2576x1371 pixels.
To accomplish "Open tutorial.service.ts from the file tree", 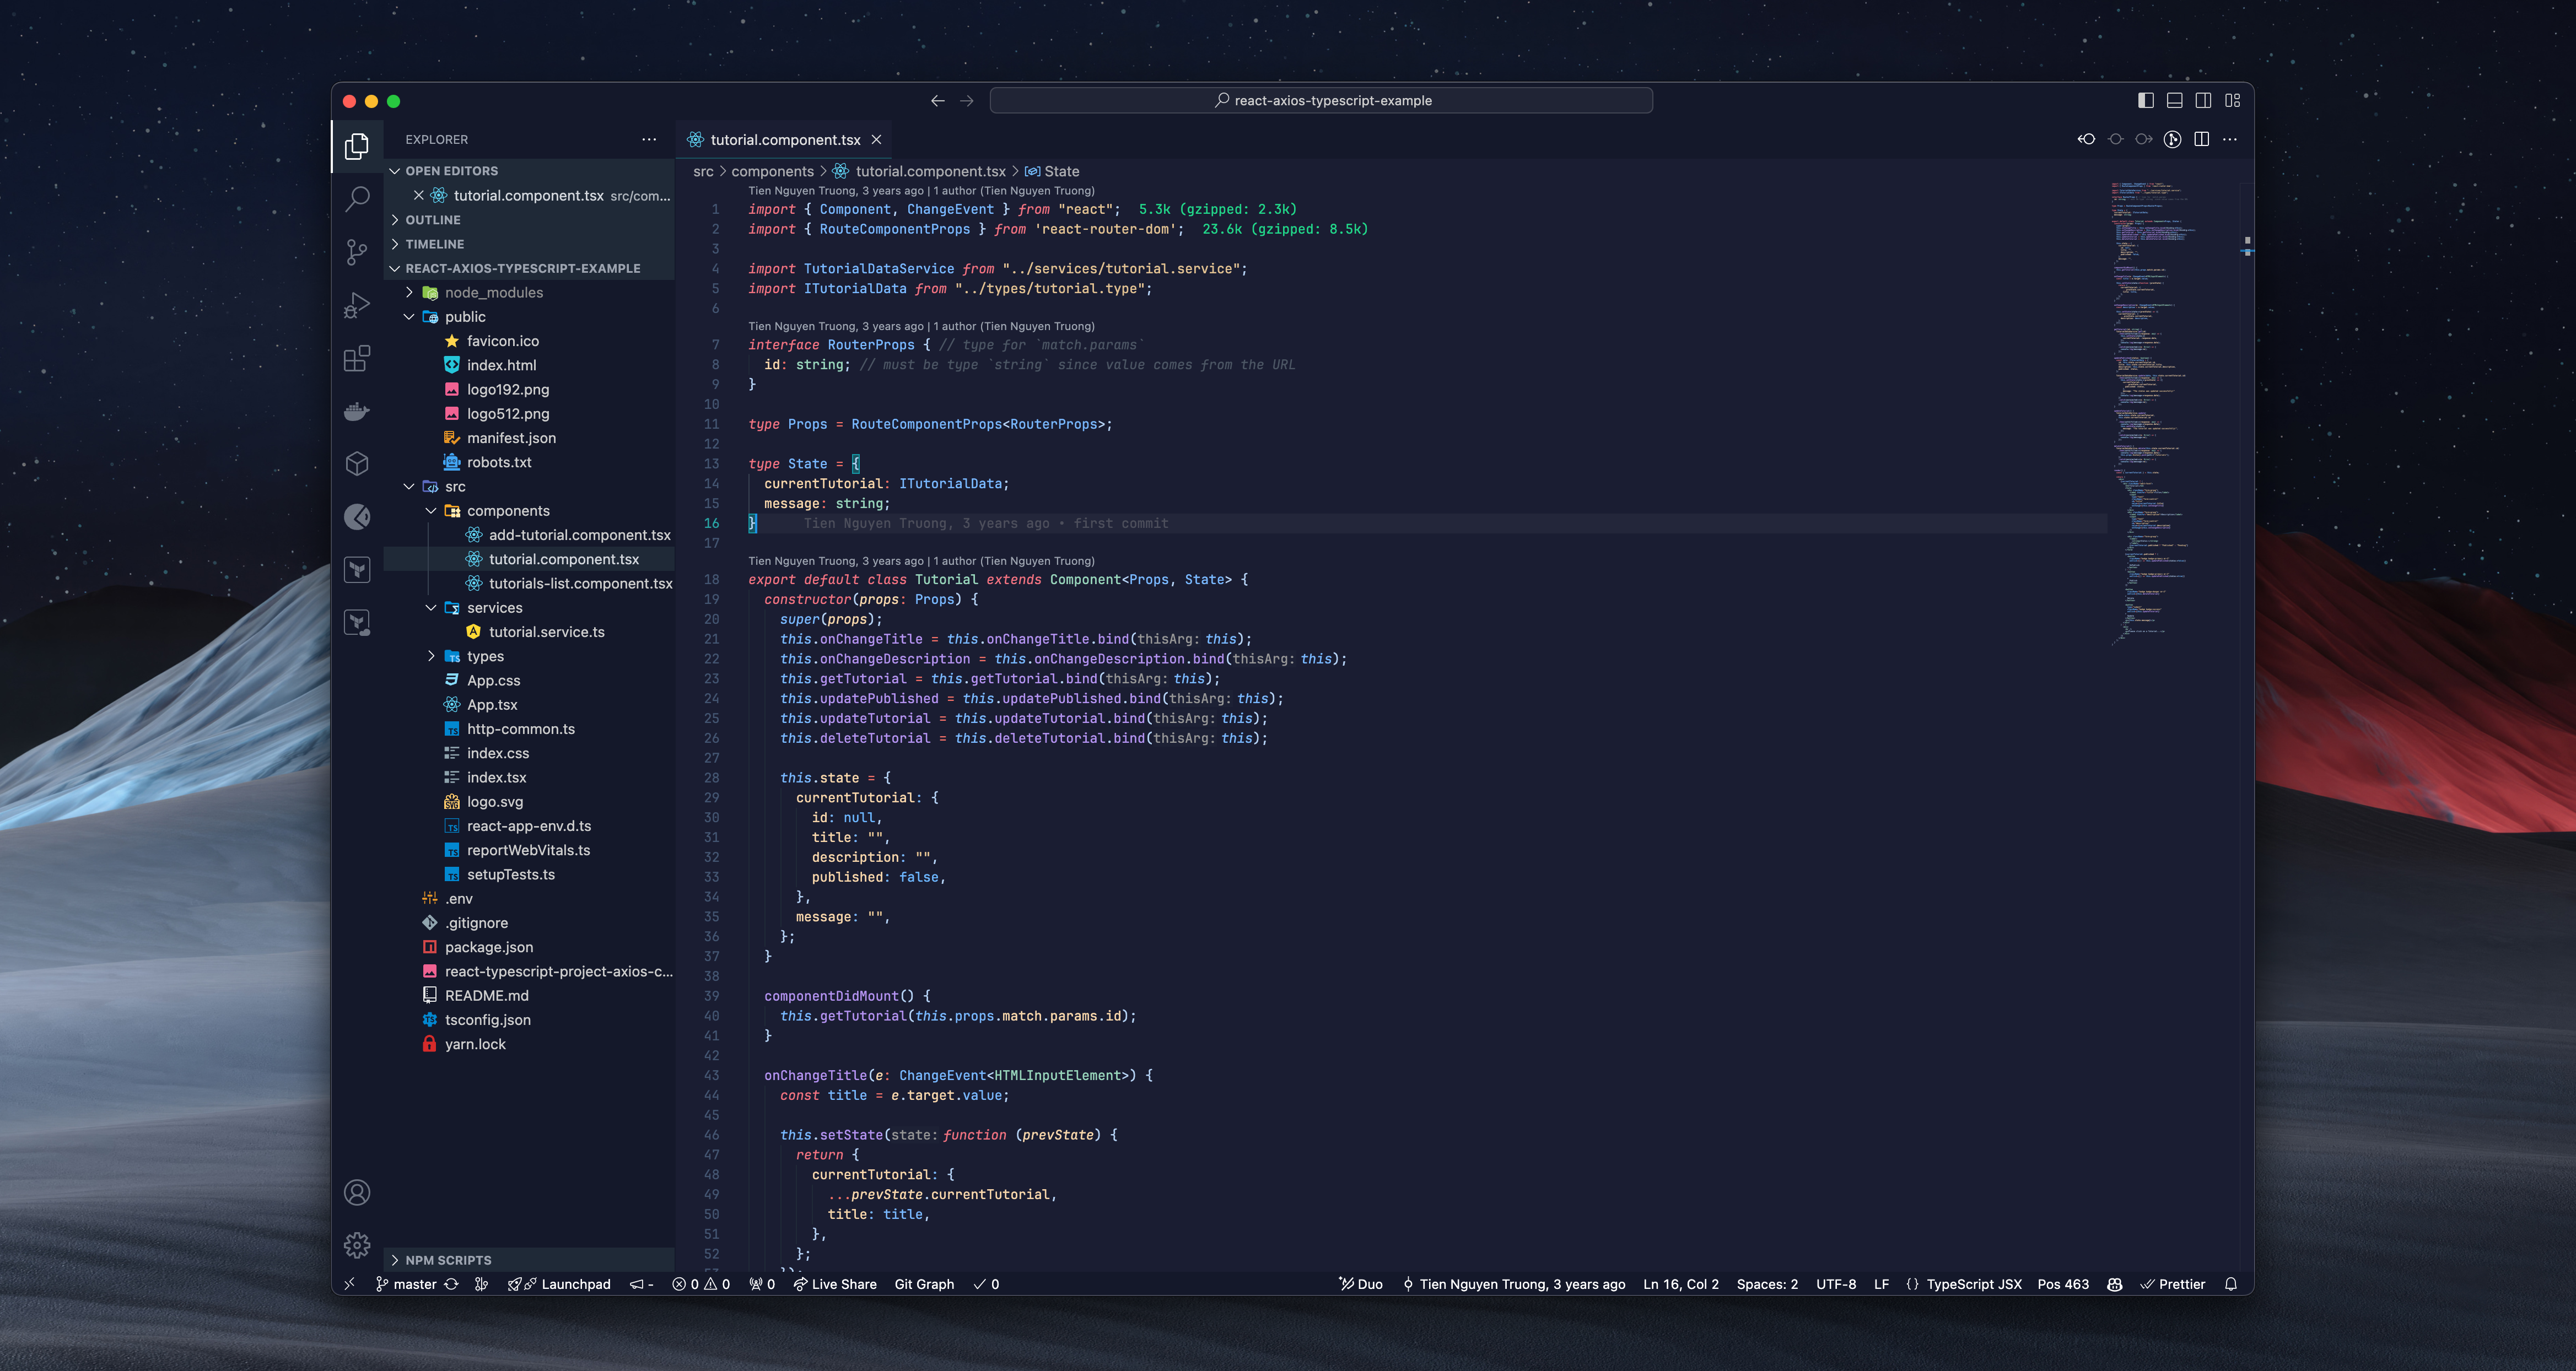I will click(546, 632).
